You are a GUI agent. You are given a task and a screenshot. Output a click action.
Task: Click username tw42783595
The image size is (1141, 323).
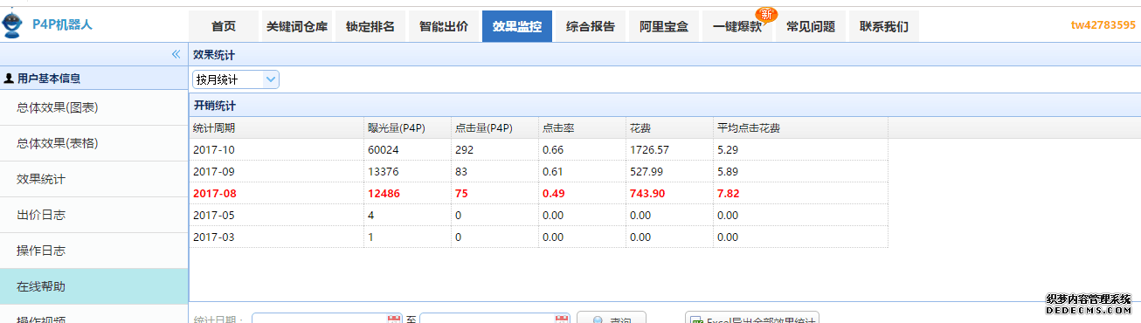pos(1103,25)
